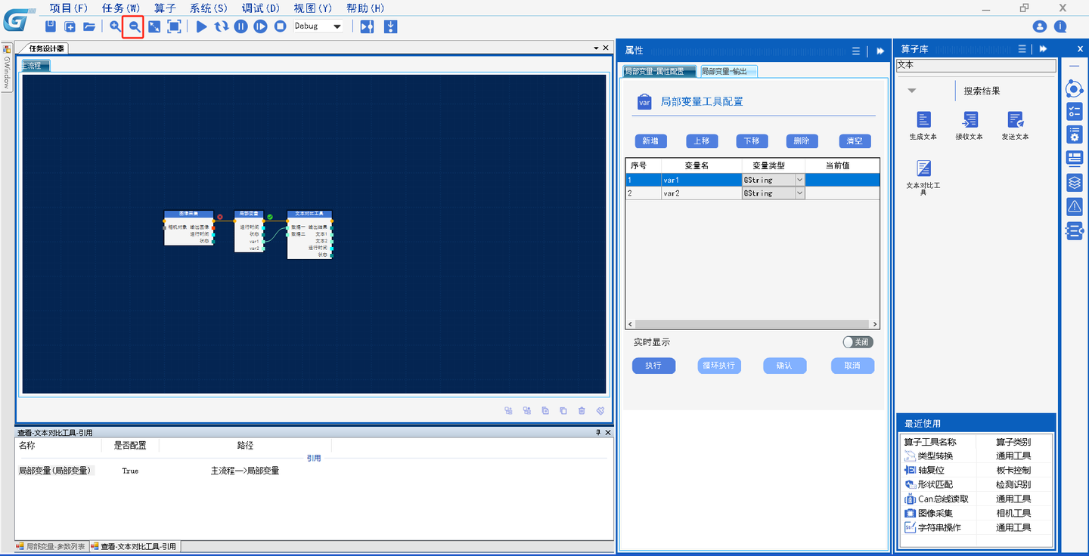The image size is (1089, 556).
Task: Click the canvas delete trash icon
Action: 582,411
